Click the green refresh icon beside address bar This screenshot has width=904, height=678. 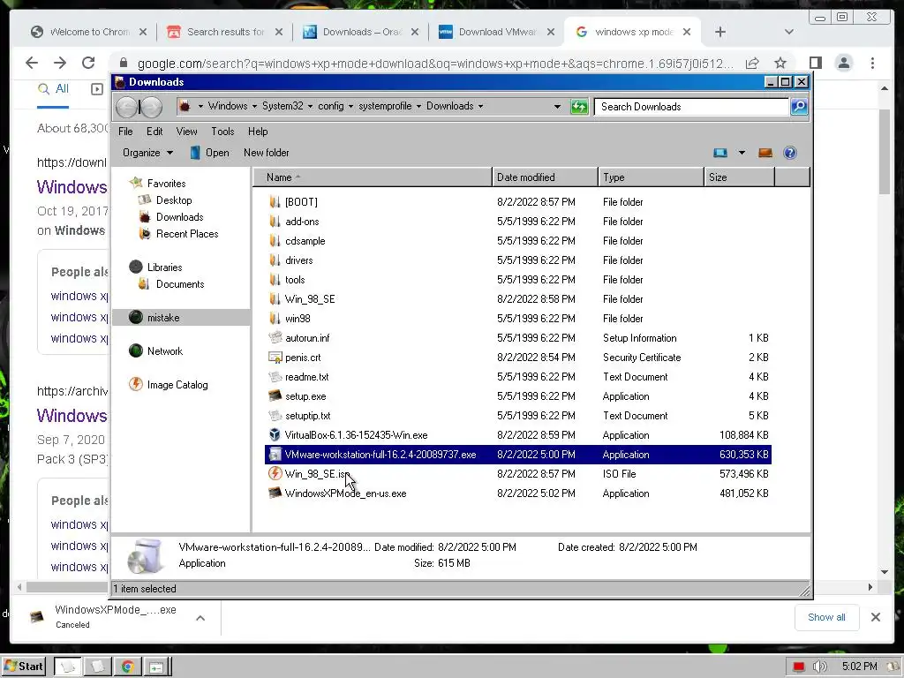(x=579, y=107)
